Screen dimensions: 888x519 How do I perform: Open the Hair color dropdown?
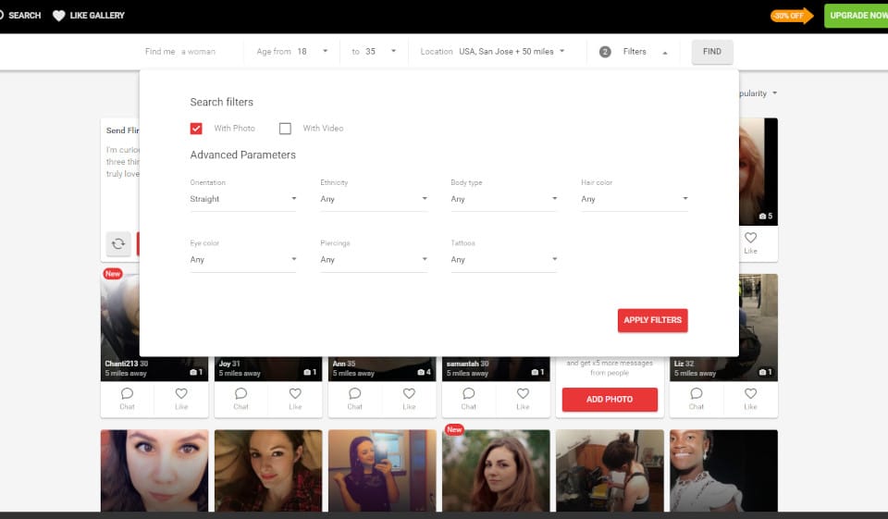tap(635, 199)
